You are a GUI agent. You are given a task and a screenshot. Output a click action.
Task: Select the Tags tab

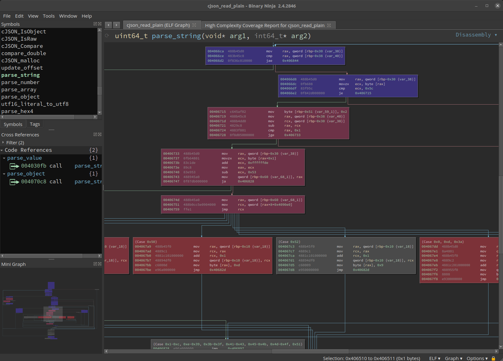[x=35, y=124]
